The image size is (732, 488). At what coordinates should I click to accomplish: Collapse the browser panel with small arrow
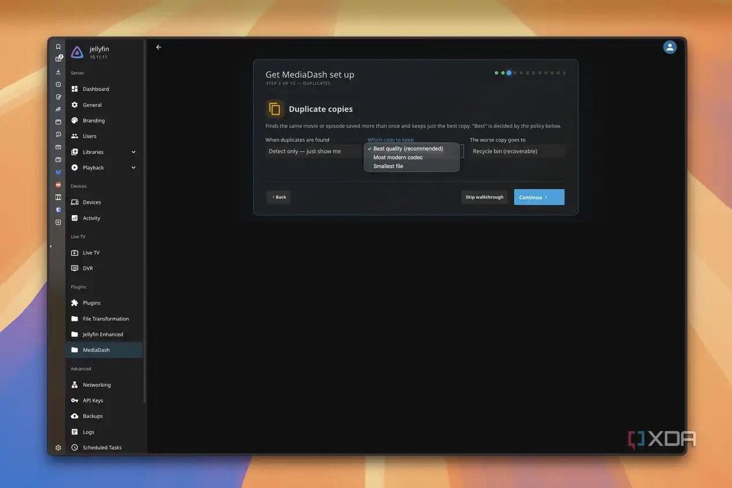tap(50, 246)
